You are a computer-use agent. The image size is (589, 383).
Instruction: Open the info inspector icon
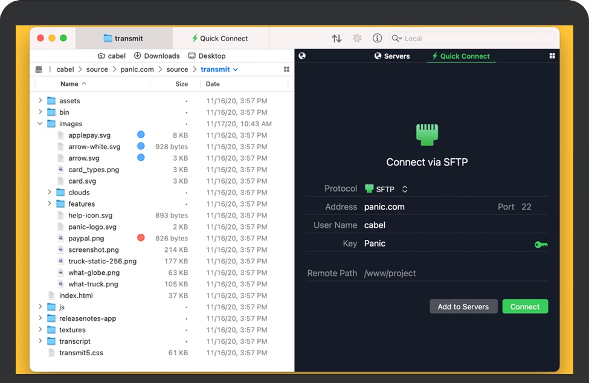pyautogui.click(x=378, y=38)
